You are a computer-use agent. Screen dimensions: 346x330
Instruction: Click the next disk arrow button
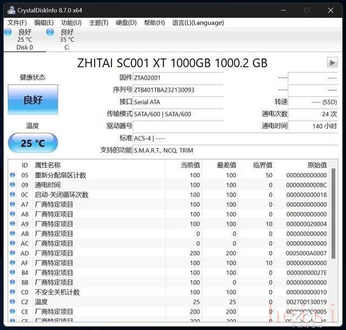(x=332, y=63)
